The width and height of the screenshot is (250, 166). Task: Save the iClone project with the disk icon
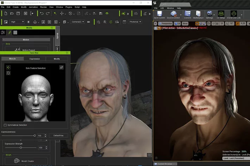[x=18, y=13]
